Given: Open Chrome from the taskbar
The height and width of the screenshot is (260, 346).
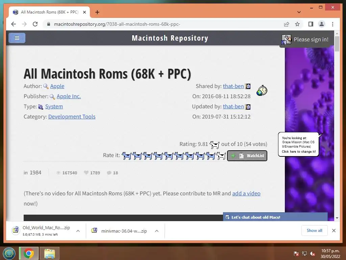Looking at the screenshot, I should 29,253.
